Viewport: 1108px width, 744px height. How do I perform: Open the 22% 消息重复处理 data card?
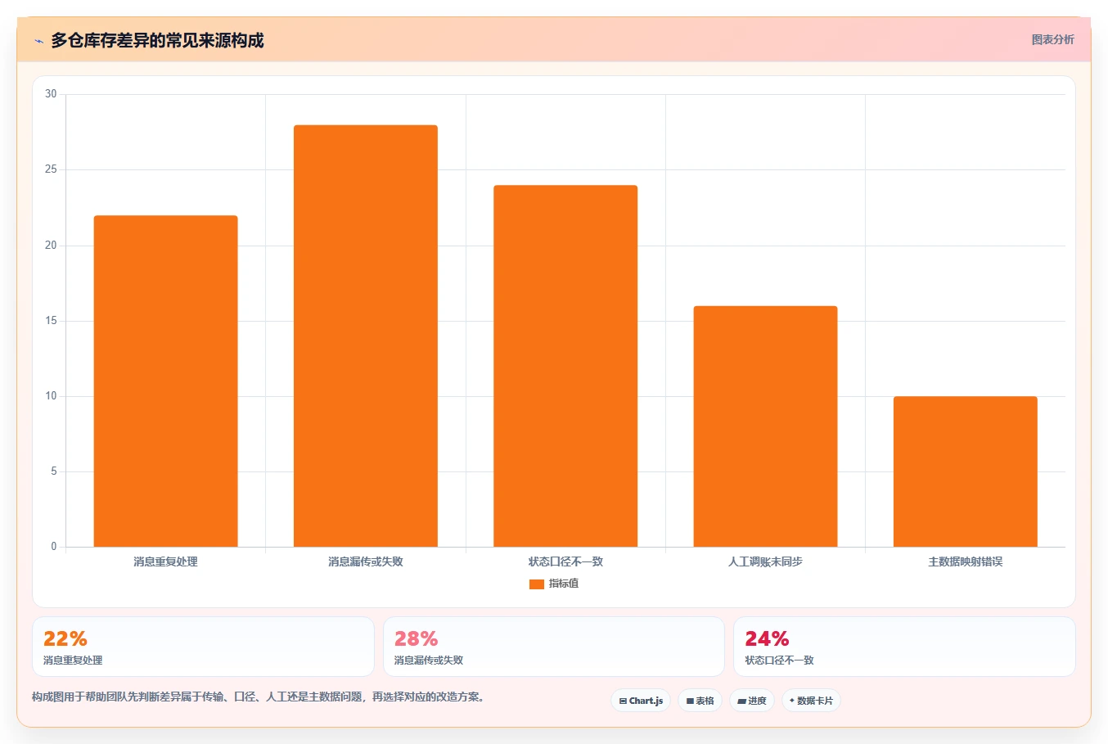(203, 647)
